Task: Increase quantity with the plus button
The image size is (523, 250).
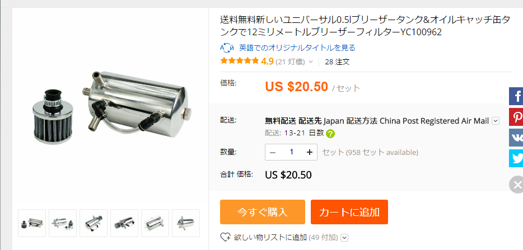Action: (310, 152)
